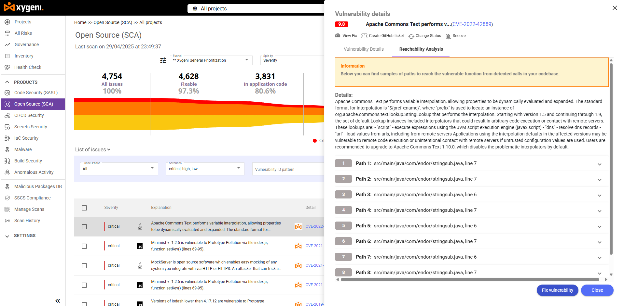This screenshot has height=306, width=624.
Task: Click the 3,831 In application code stat
Action: (x=265, y=83)
